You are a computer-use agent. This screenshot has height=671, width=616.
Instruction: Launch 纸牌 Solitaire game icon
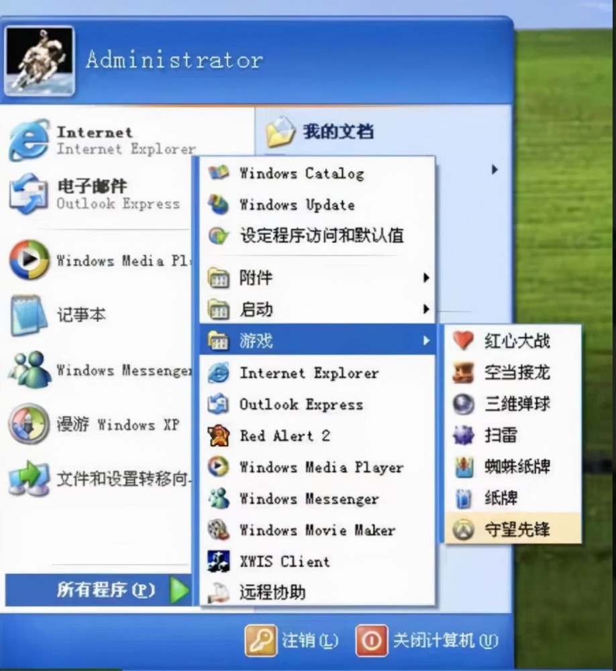click(x=464, y=498)
